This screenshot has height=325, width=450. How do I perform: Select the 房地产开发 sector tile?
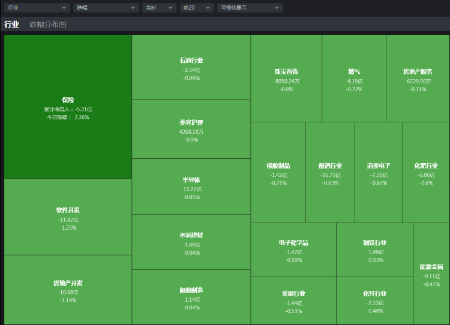click(x=68, y=290)
